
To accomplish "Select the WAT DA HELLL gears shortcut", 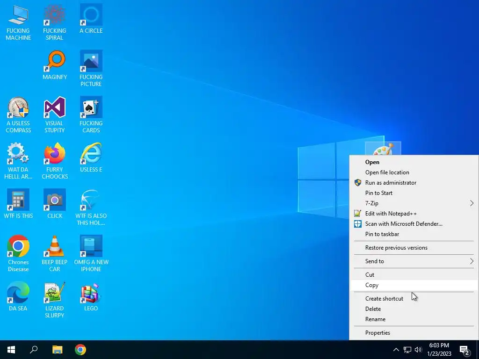I will point(18,161).
